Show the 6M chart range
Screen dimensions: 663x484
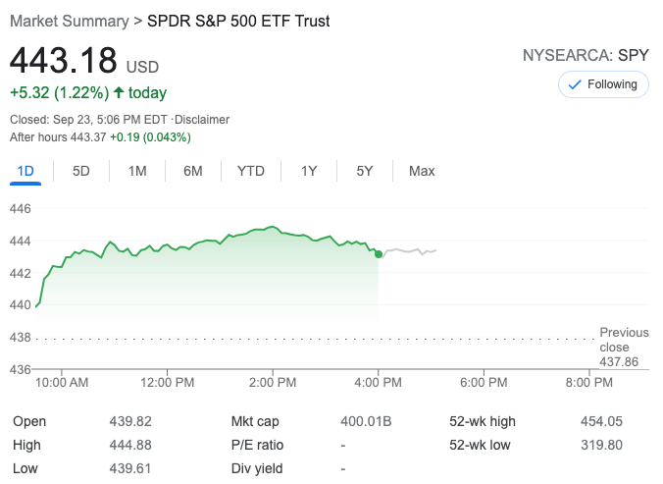[193, 171]
